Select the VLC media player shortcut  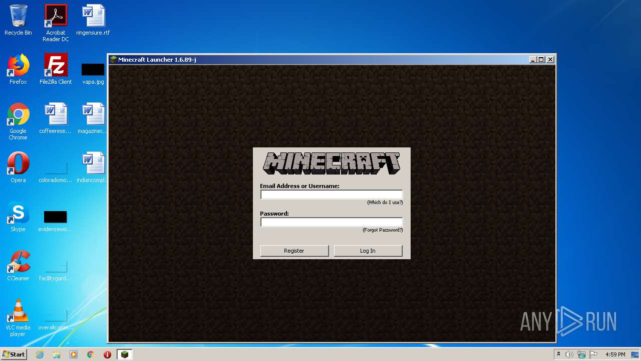coord(18,318)
